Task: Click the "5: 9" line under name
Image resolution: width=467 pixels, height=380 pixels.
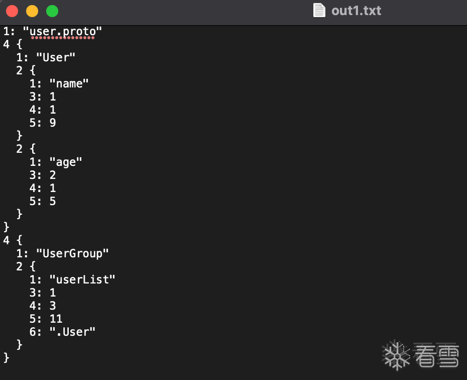Action: pyautogui.click(x=43, y=123)
